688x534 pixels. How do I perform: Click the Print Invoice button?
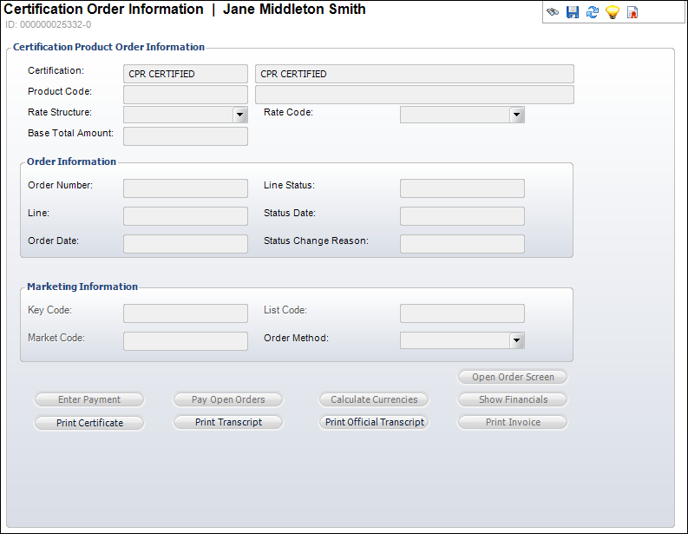(513, 423)
